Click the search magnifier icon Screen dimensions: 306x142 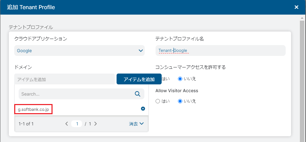coord(138,94)
